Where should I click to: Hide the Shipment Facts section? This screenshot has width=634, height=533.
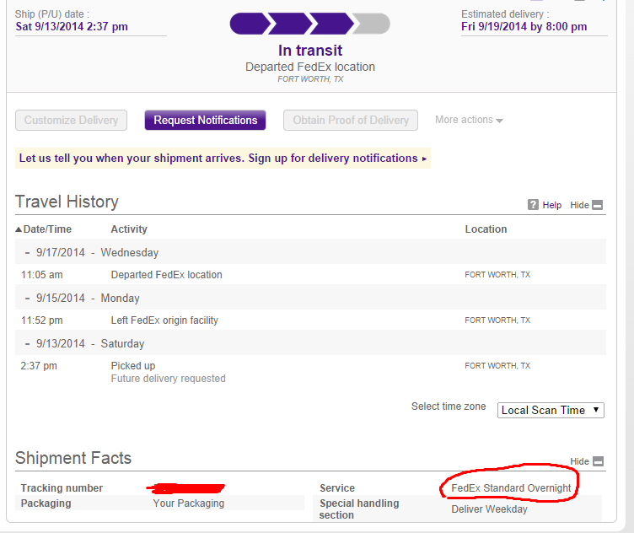click(579, 461)
